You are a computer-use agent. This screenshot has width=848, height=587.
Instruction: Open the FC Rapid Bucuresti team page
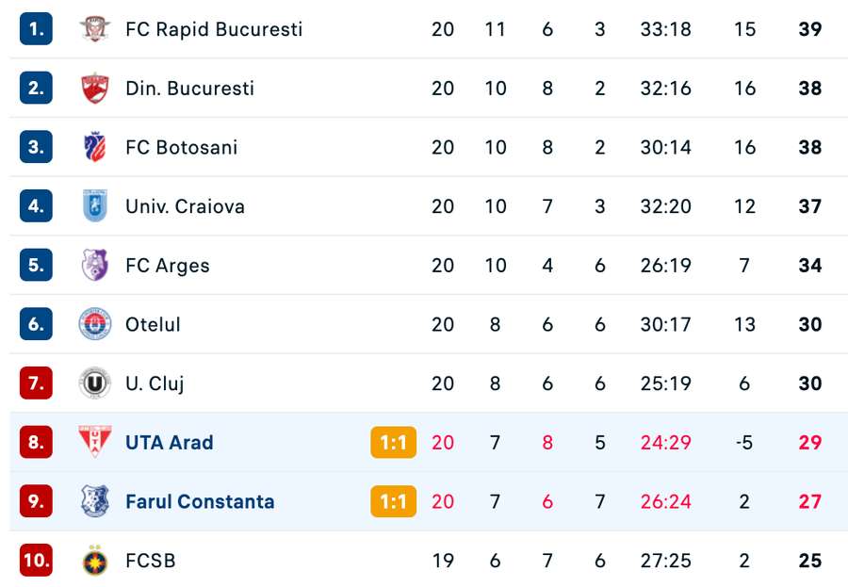214,29
